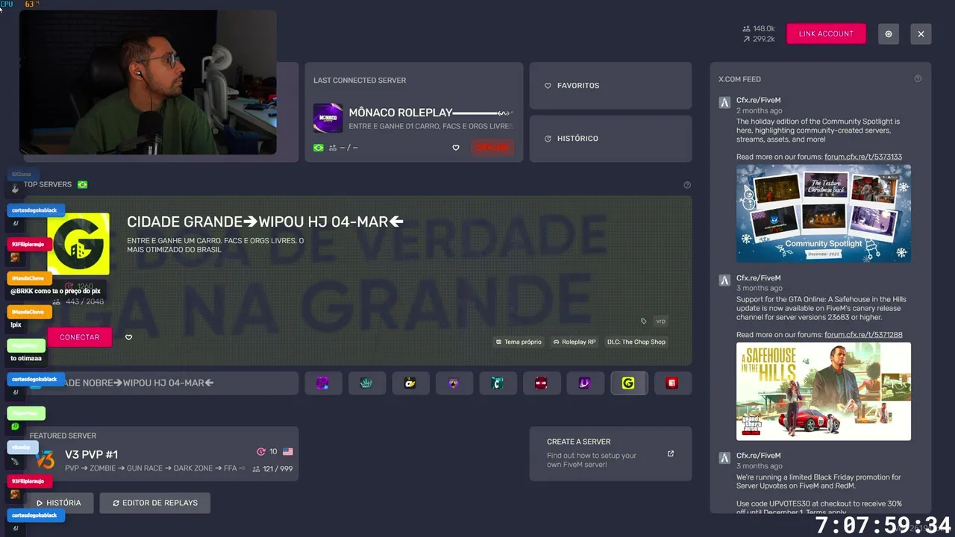Select the teal C server icon

[x=498, y=383]
